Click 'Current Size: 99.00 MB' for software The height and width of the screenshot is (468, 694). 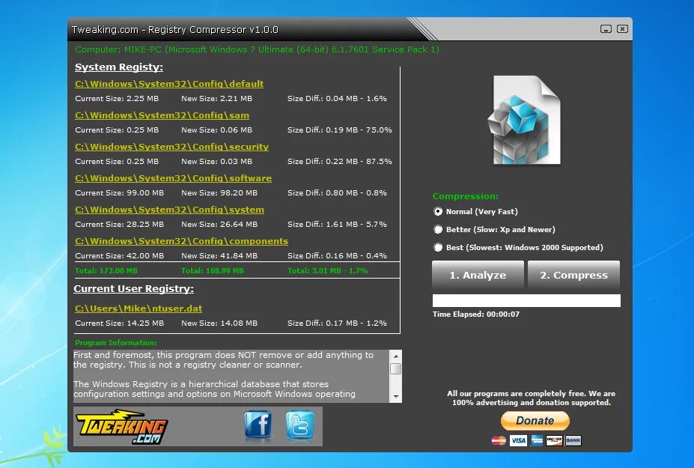pyautogui.click(x=120, y=192)
